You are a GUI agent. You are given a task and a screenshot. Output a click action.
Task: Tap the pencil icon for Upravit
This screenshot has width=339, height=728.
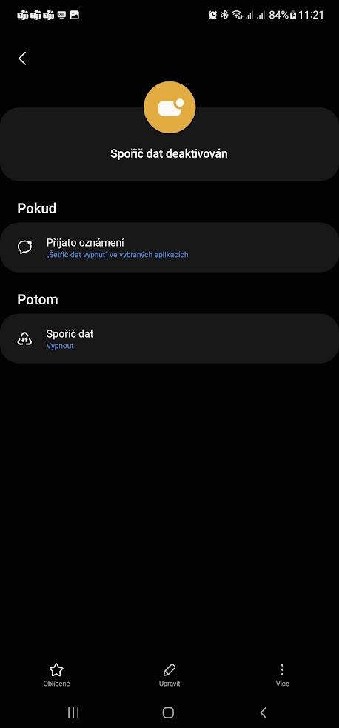tap(169, 669)
